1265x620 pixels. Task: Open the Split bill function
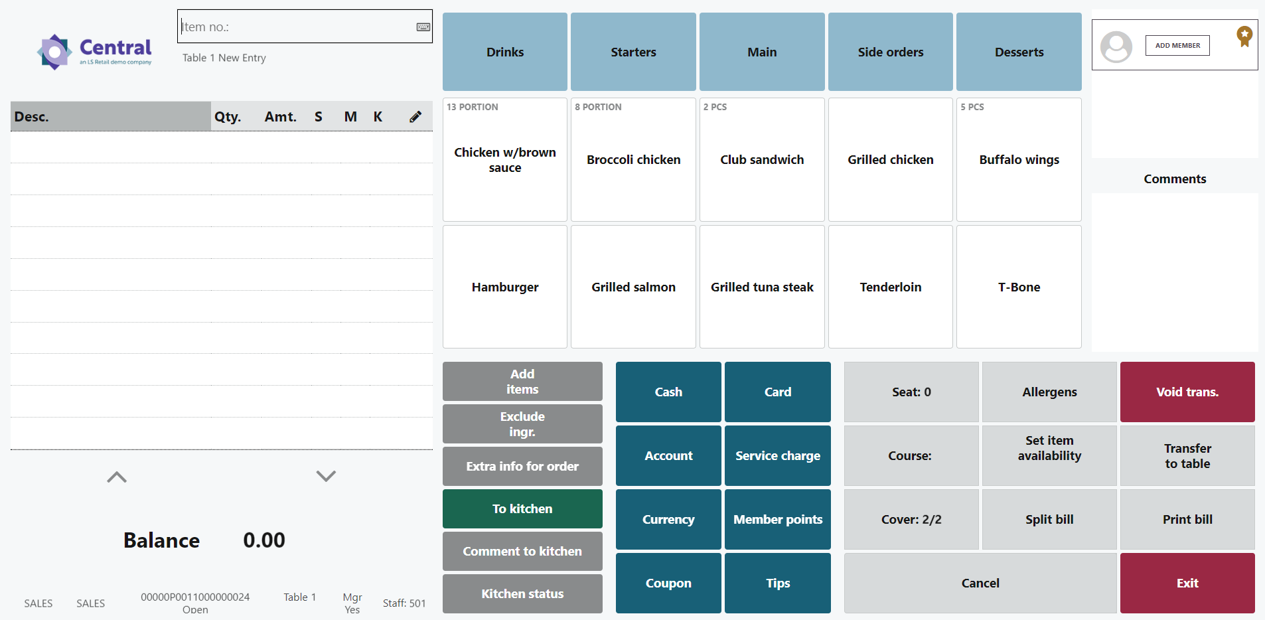[1049, 519]
